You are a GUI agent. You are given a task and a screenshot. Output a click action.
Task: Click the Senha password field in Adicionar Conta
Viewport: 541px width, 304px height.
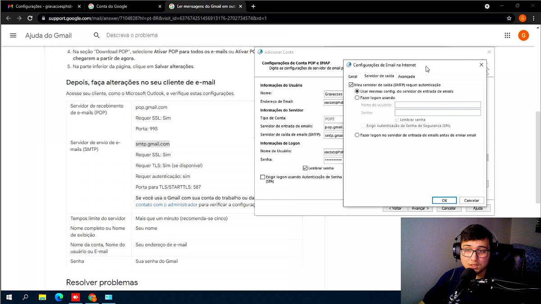click(x=334, y=160)
